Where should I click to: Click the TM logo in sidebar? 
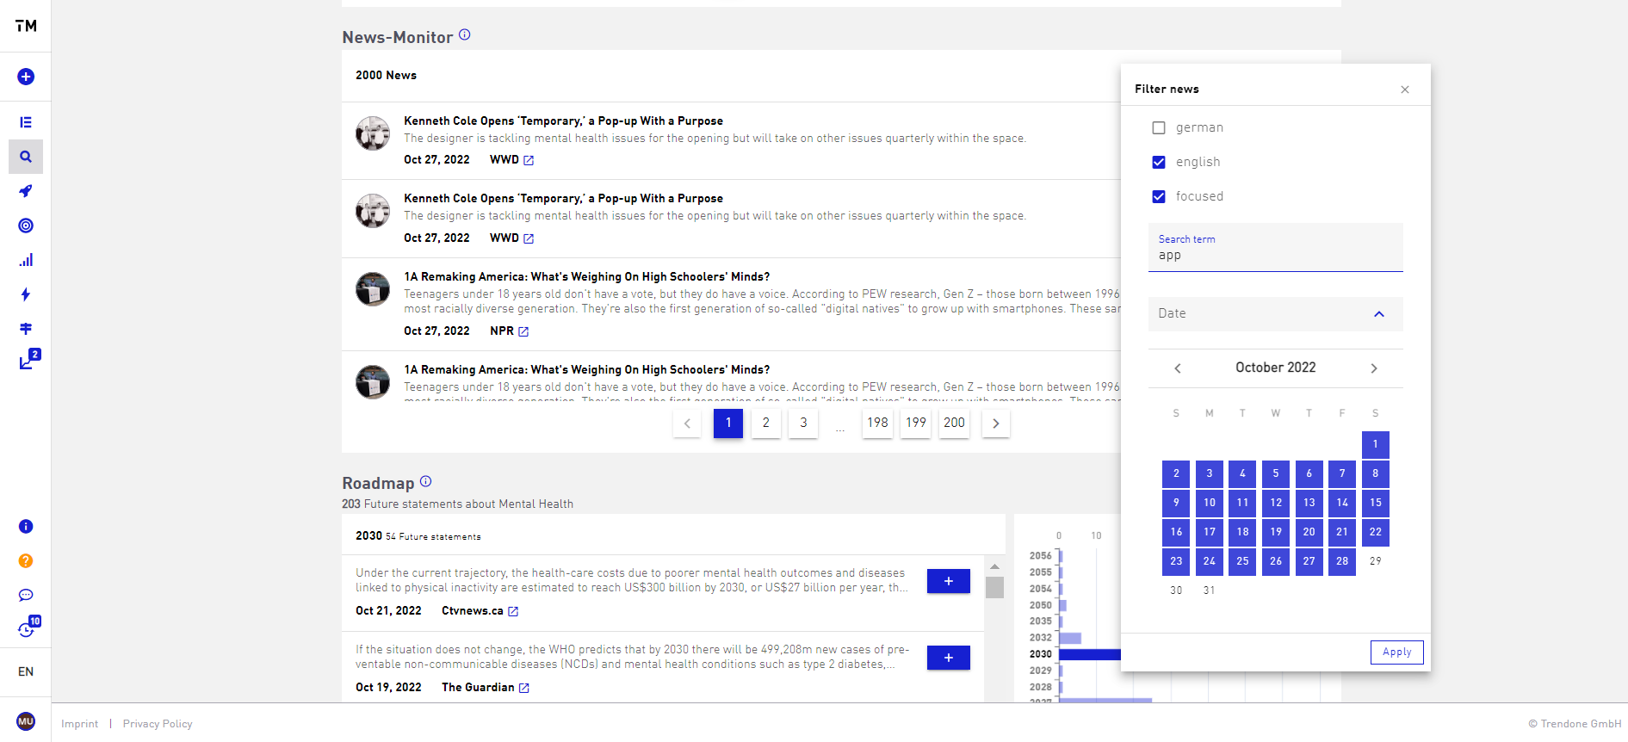pyautogui.click(x=26, y=26)
